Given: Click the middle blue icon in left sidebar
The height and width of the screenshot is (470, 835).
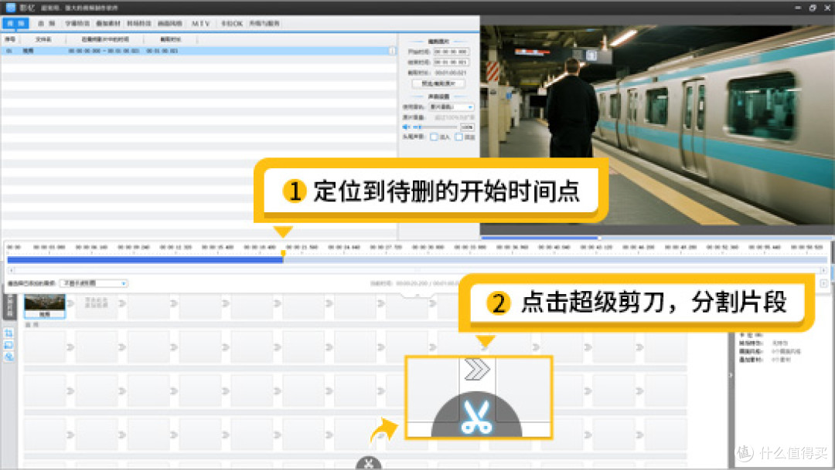Looking at the screenshot, I should click(x=9, y=345).
